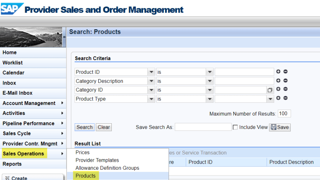Add criteria row after Product ID

click(x=278, y=72)
